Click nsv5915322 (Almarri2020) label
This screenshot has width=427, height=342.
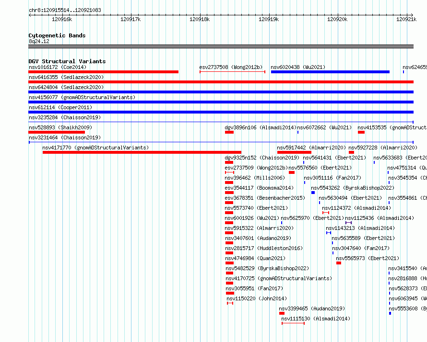point(259,228)
